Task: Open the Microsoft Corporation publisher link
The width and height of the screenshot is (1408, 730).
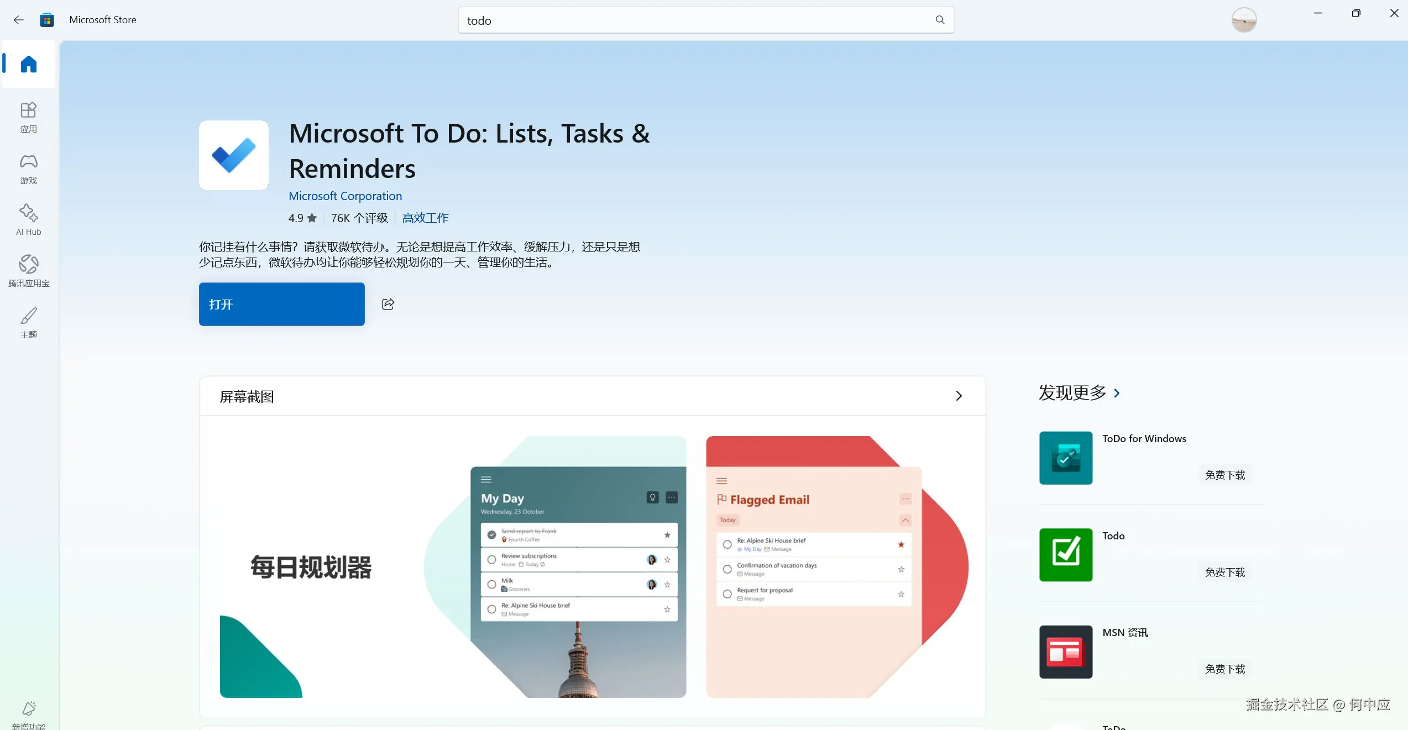Action: pos(345,196)
